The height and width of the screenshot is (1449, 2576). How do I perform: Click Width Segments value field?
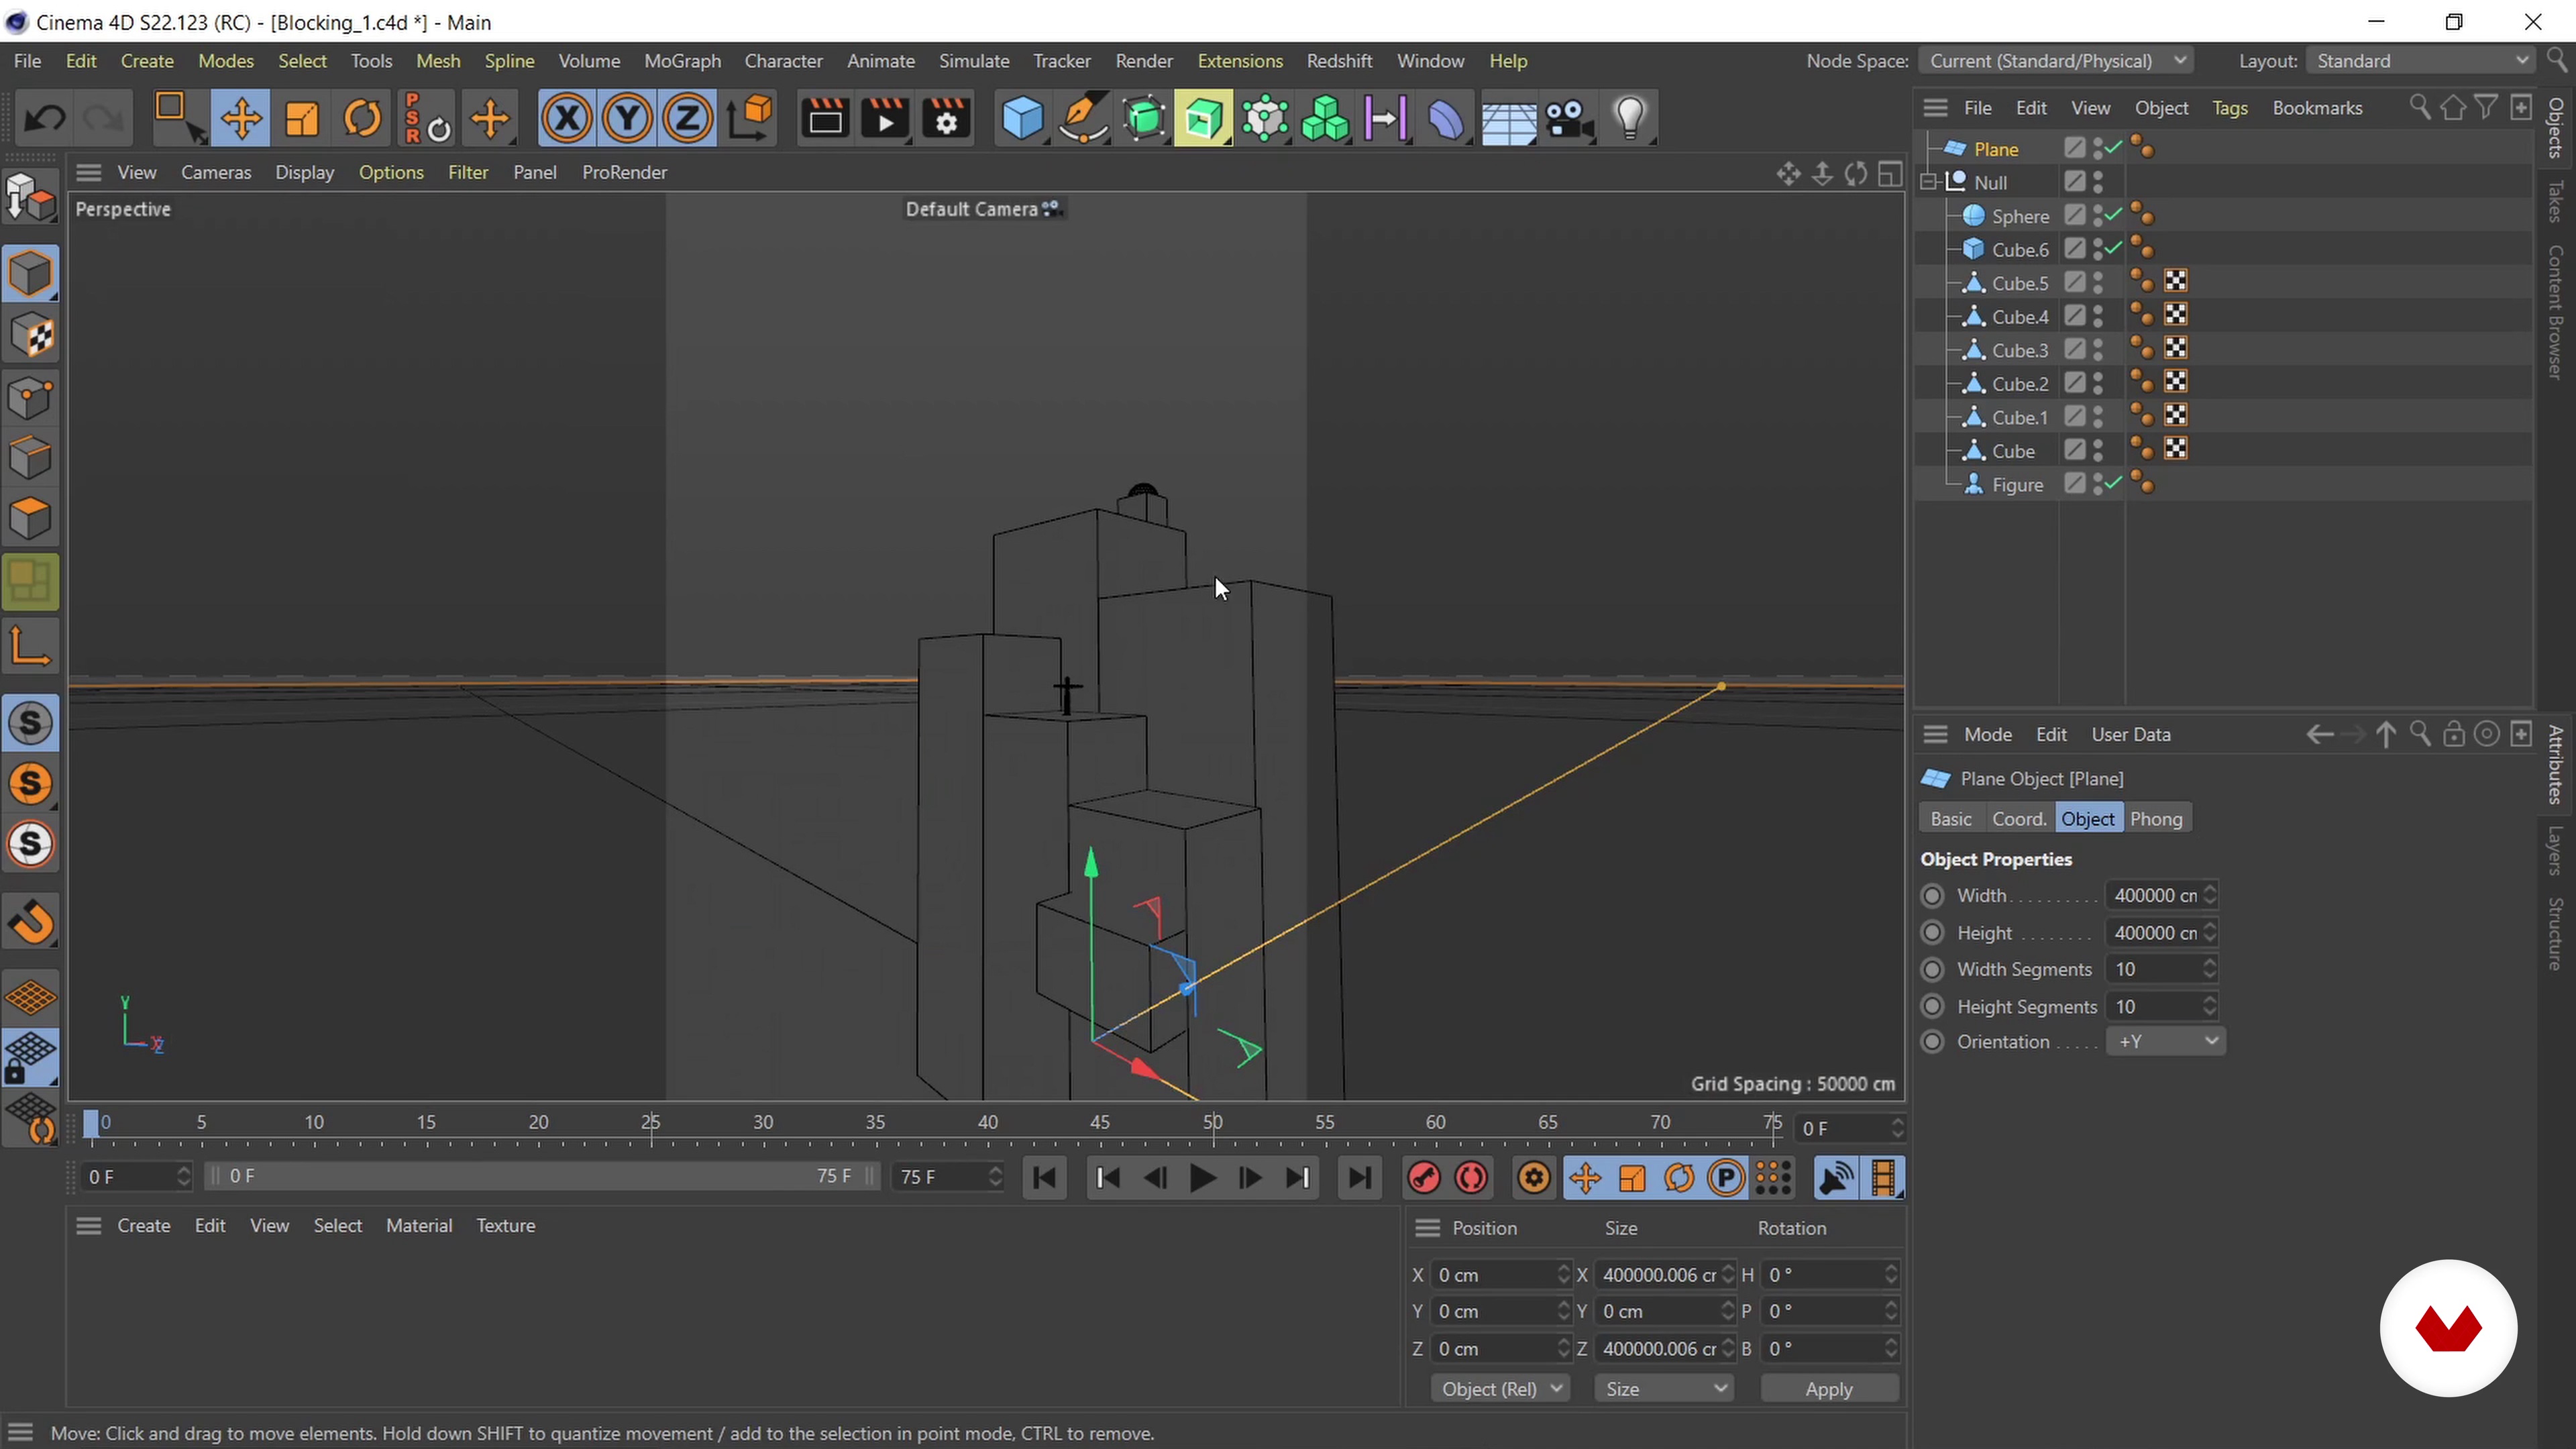(x=2154, y=969)
